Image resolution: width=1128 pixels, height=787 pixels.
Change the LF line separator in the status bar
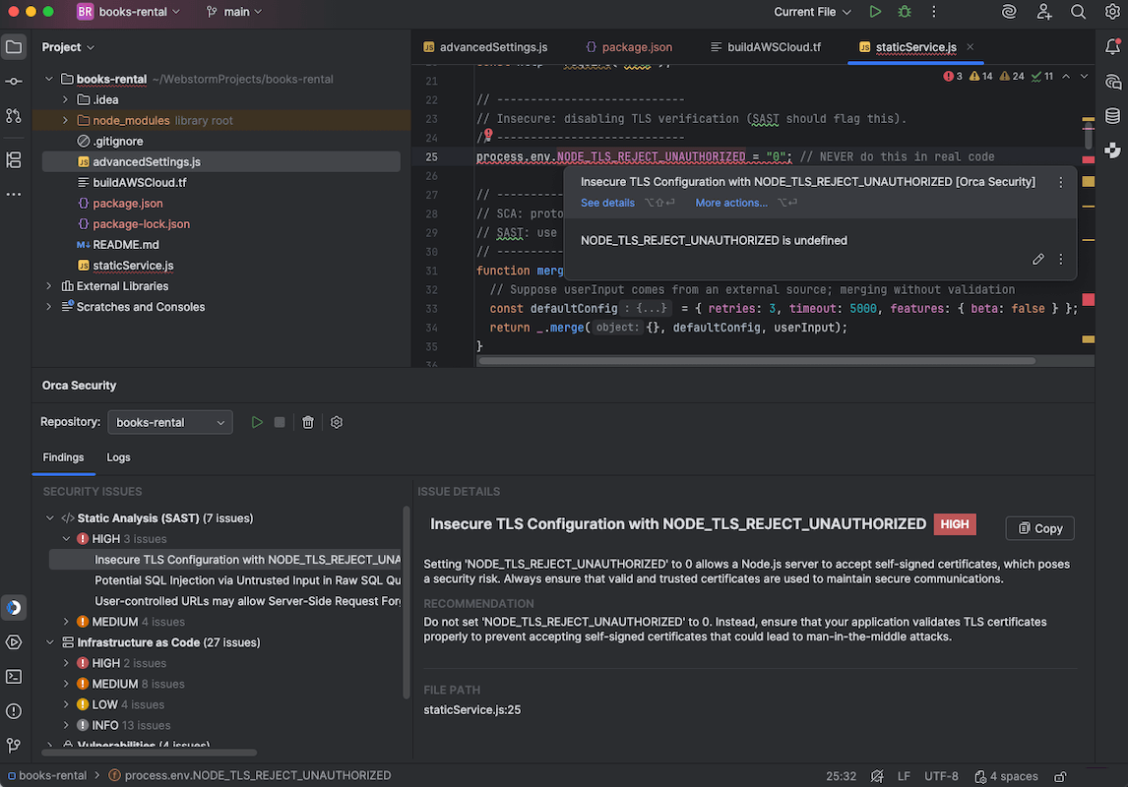[x=904, y=776]
